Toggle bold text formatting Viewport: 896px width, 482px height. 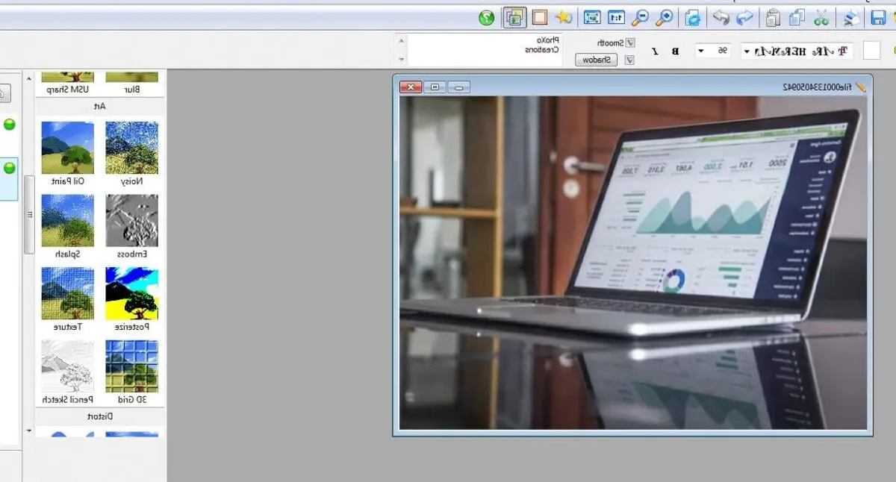(x=676, y=51)
